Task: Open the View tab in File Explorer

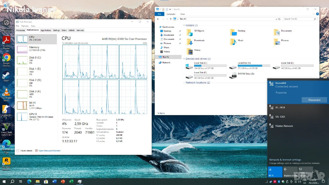Action: tap(182, 14)
